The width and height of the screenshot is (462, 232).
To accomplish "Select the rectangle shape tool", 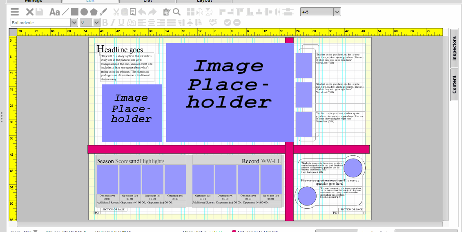I will 75,12.
